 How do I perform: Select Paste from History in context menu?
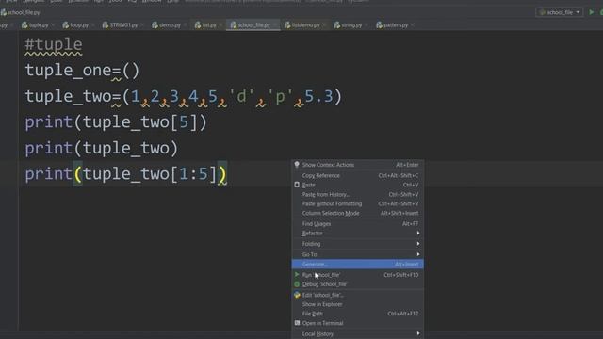click(358, 195)
